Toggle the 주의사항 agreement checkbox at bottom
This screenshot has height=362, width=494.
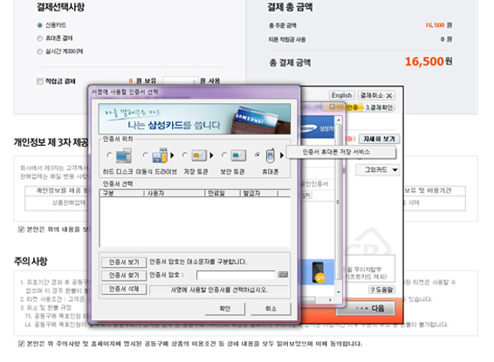click(x=21, y=344)
